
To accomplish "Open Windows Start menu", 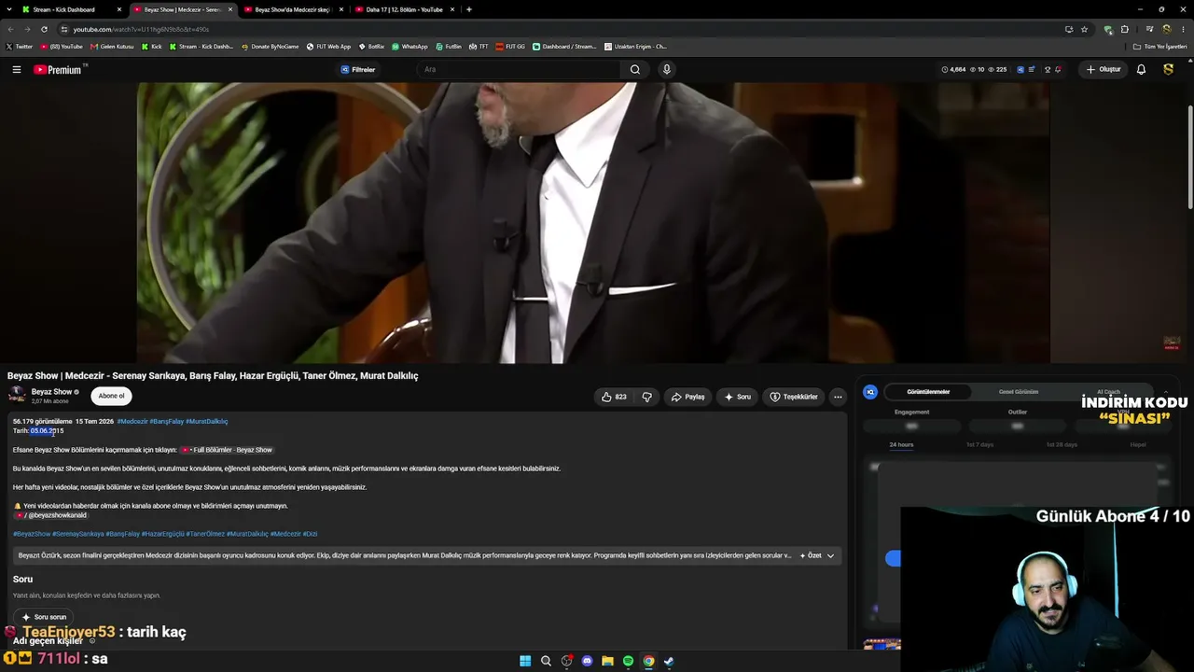I will pyautogui.click(x=525, y=661).
